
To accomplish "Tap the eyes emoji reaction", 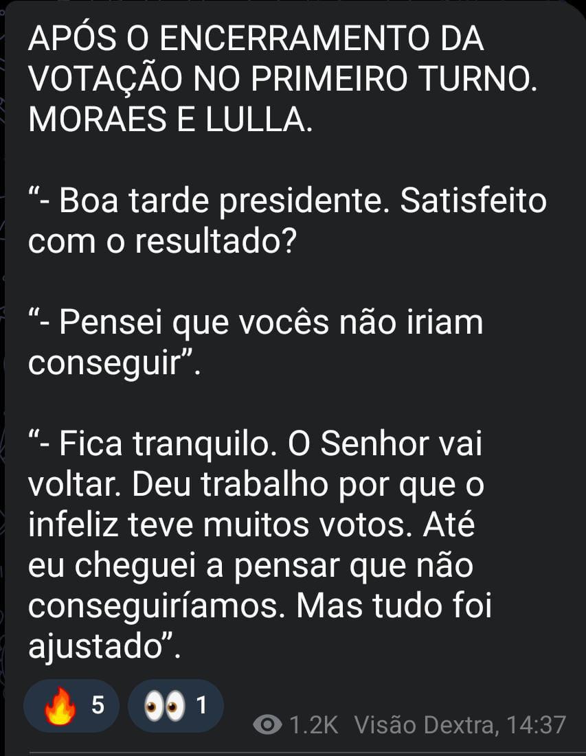I will (165, 706).
